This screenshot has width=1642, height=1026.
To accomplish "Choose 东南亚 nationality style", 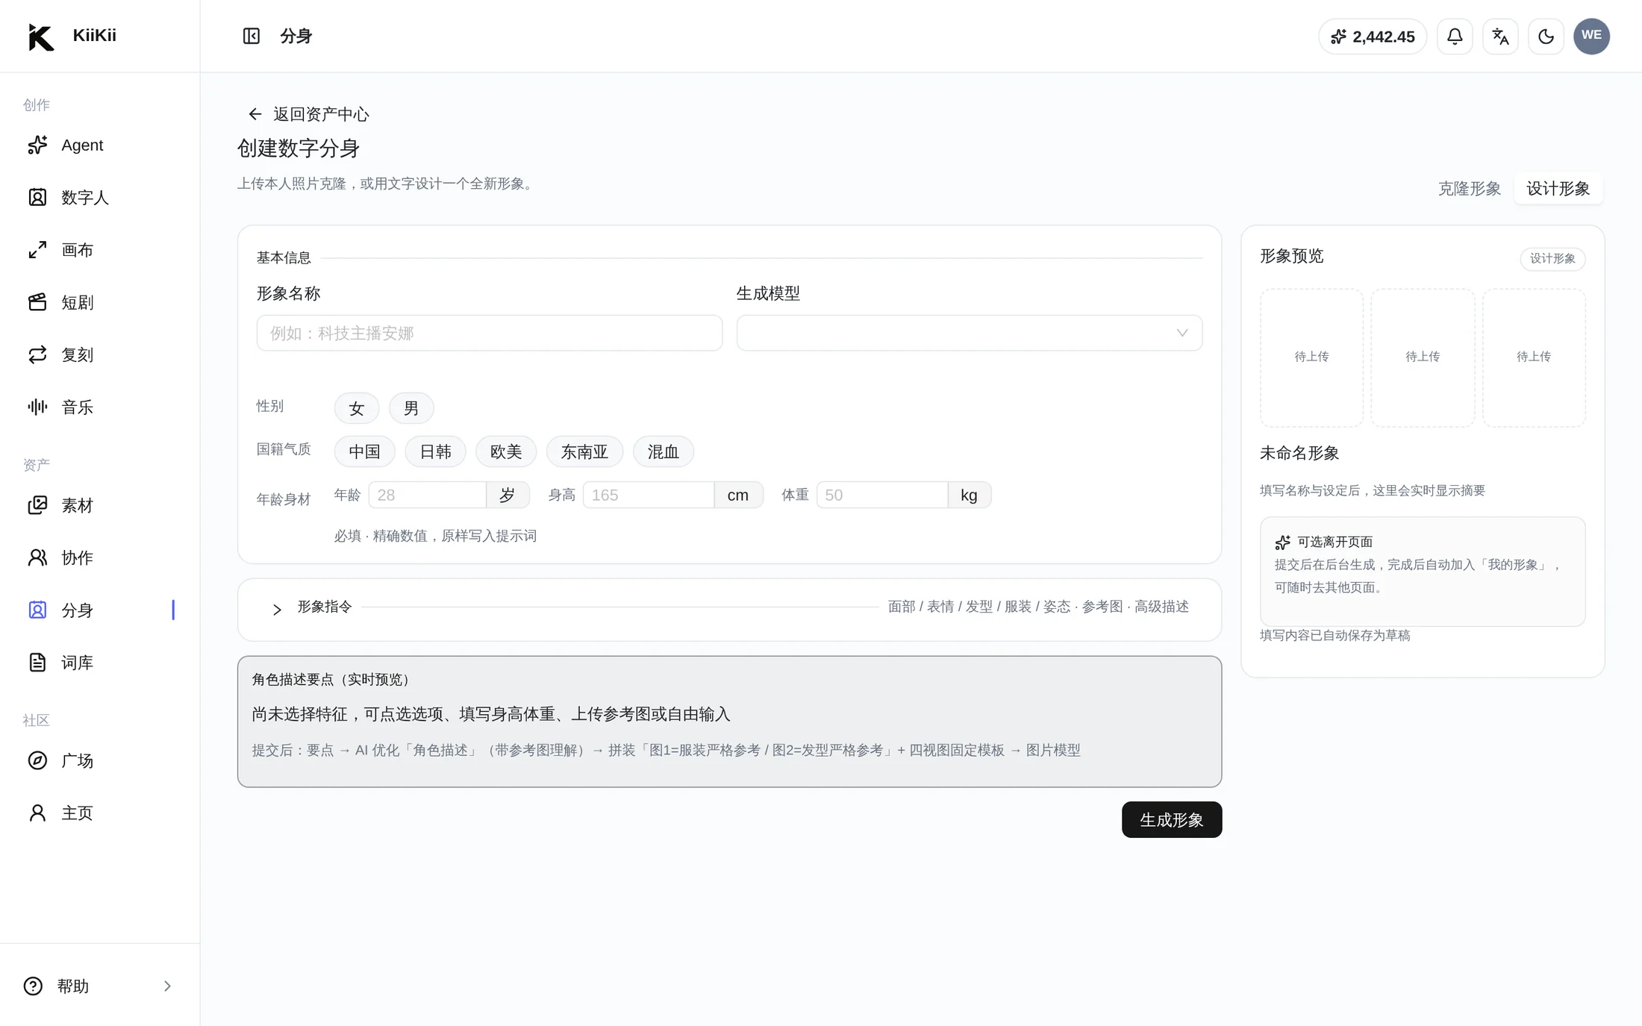I will click(x=584, y=451).
